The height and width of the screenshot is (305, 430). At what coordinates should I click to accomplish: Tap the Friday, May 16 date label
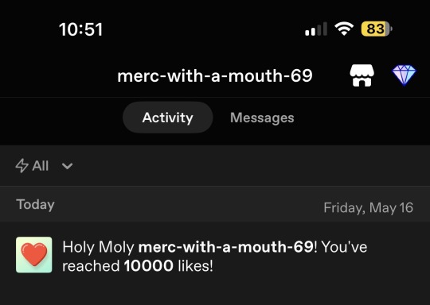pyautogui.click(x=369, y=207)
